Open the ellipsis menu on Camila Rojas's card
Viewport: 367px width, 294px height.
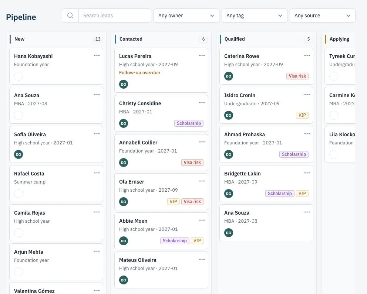click(97, 212)
